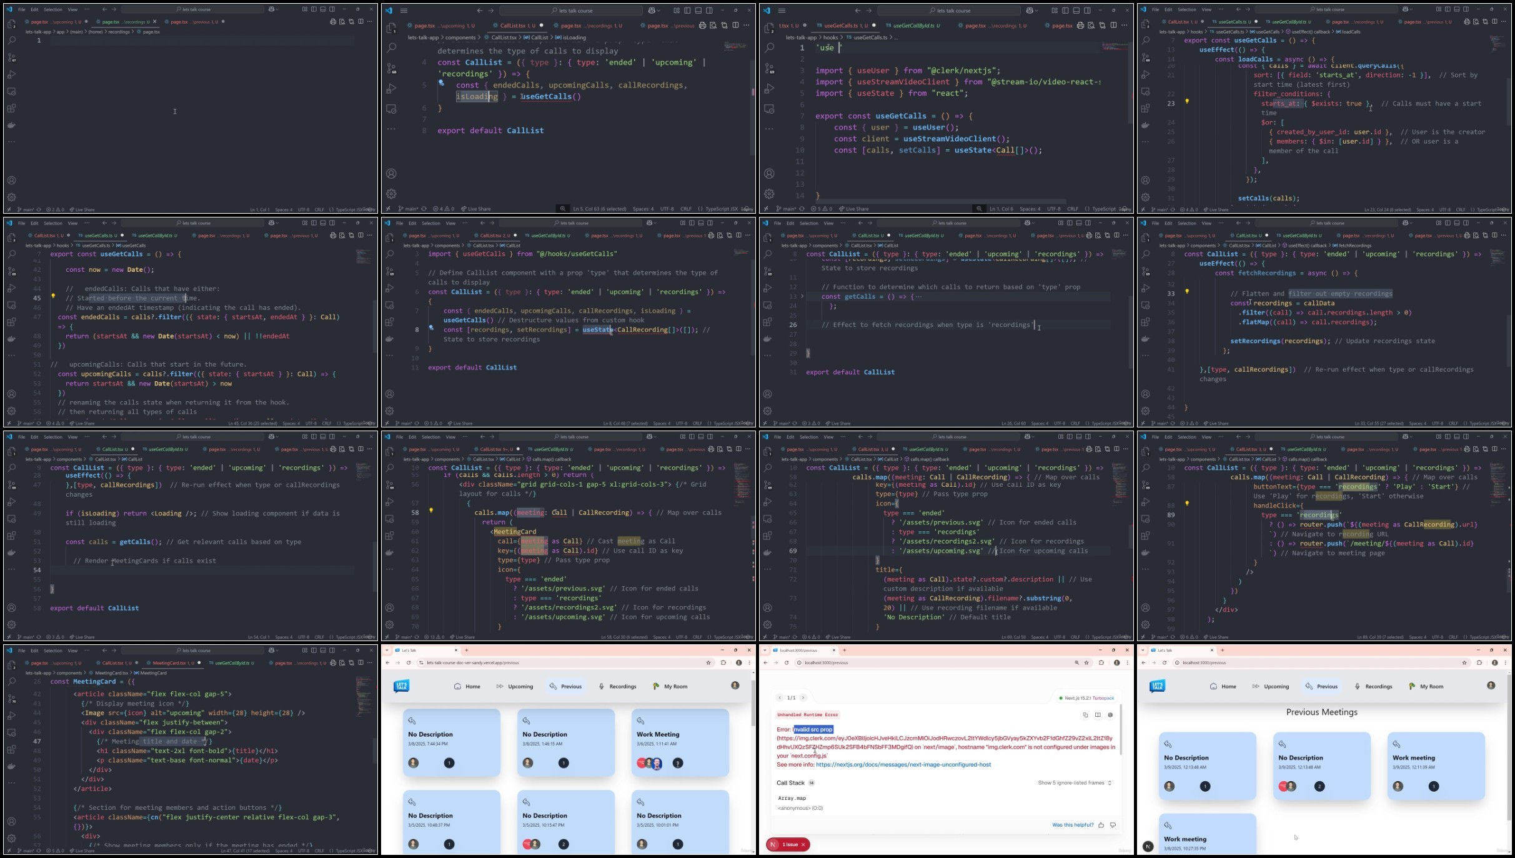Expand Show 5 ignore-listed frames
1515x858 pixels.
[1075, 783]
